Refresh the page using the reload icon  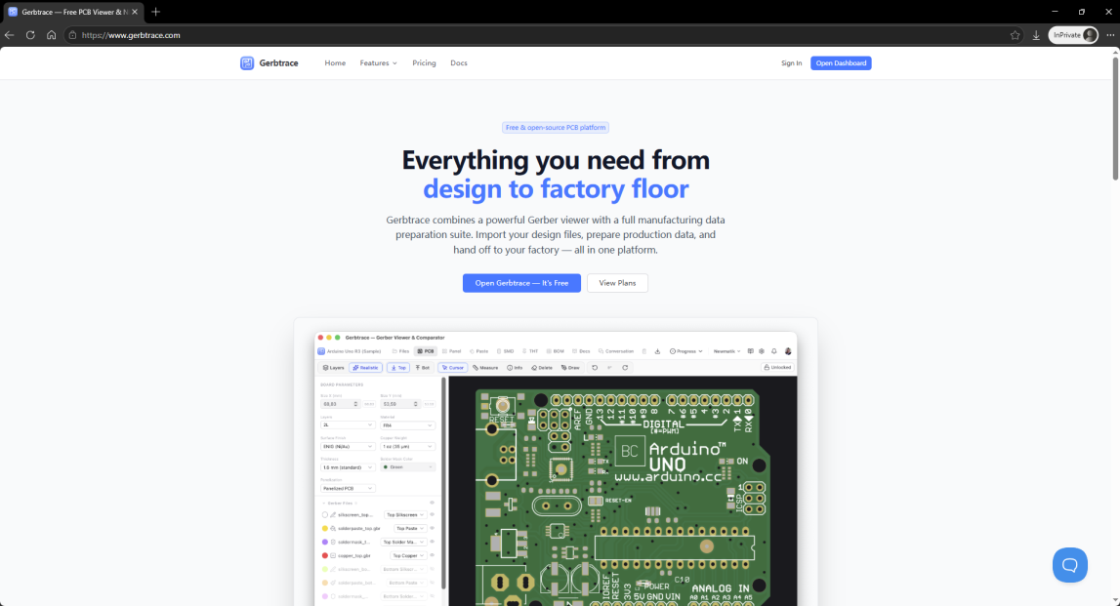tap(30, 35)
